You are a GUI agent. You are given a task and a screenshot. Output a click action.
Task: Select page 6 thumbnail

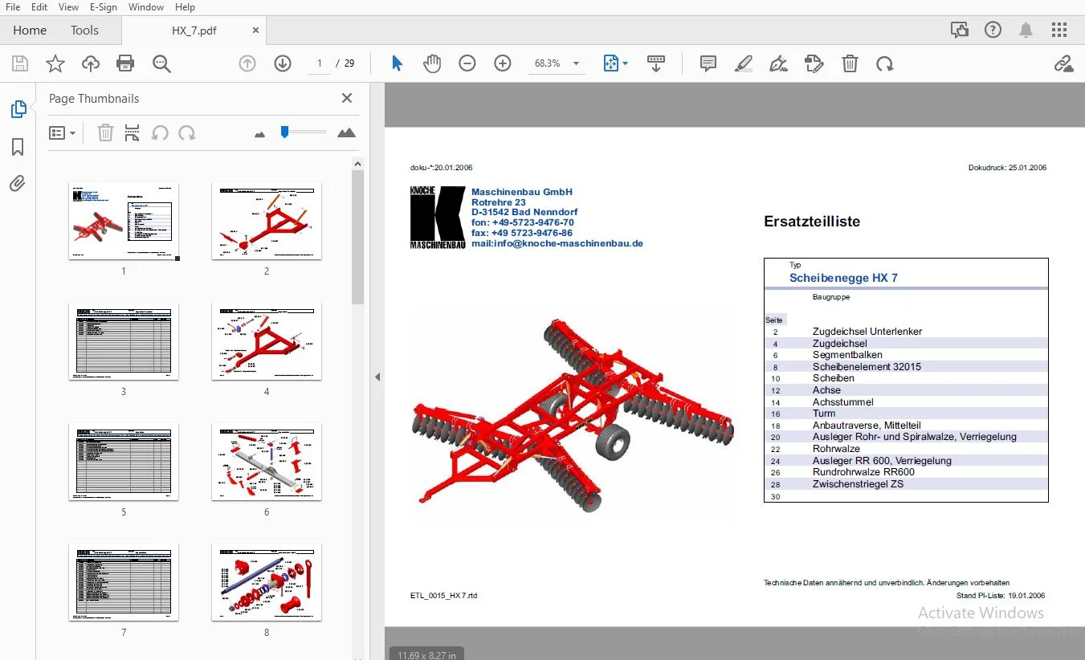(267, 462)
